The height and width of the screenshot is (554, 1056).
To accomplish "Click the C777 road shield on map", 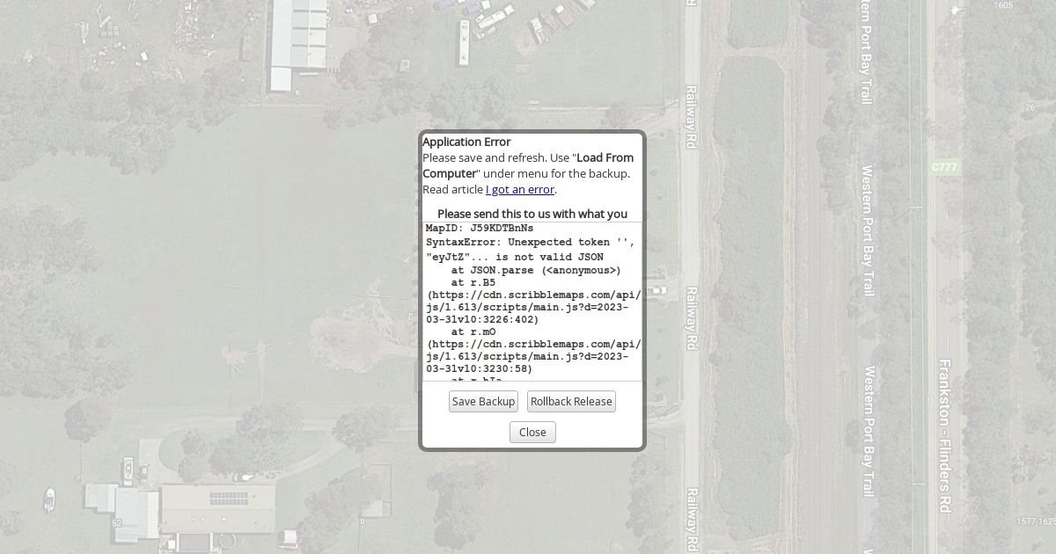I will pos(945,166).
